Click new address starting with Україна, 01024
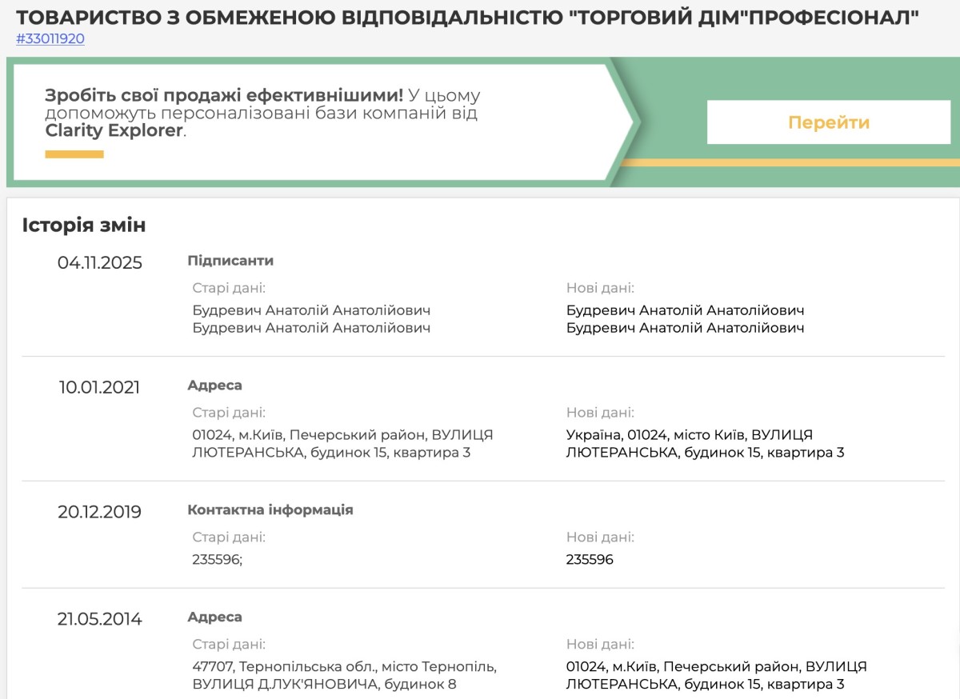 coord(704,444)
